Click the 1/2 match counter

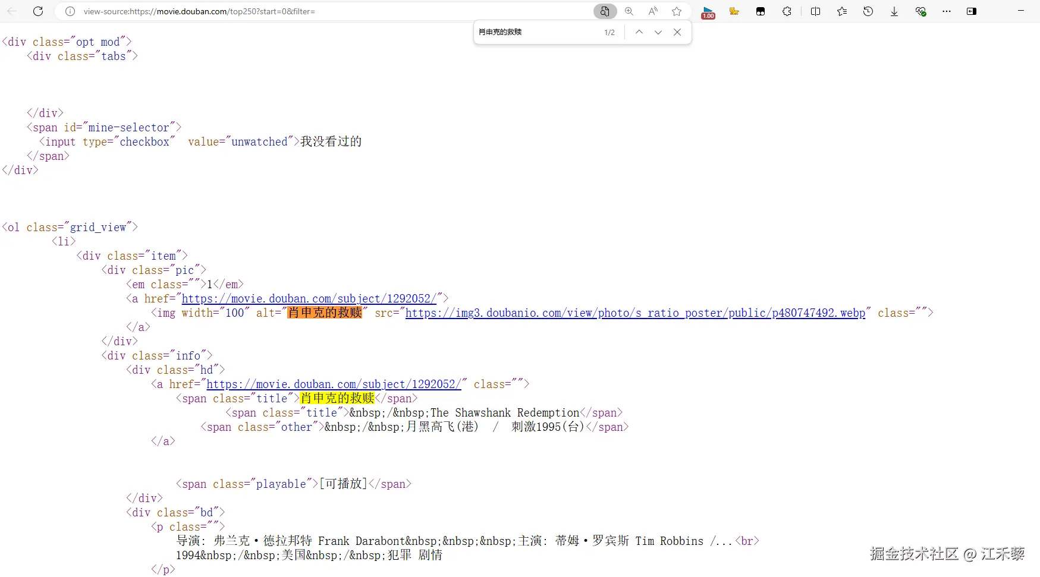tap(609, 32)
